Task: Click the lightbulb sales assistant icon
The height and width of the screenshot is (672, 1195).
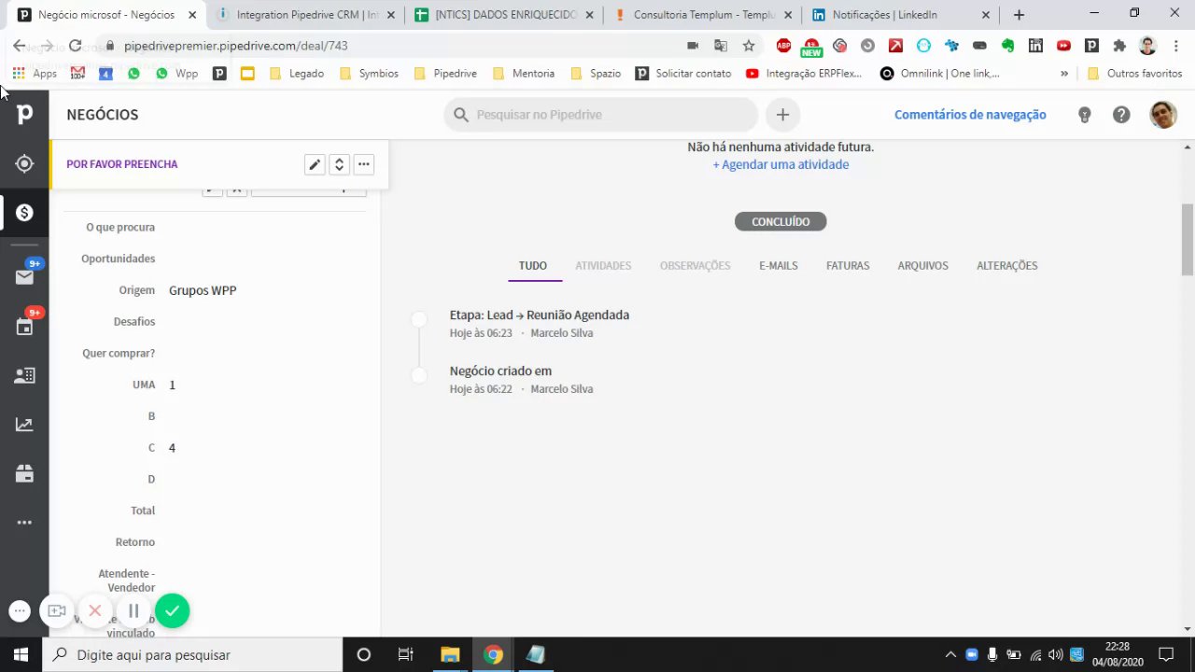Action: click(1084, 115)
